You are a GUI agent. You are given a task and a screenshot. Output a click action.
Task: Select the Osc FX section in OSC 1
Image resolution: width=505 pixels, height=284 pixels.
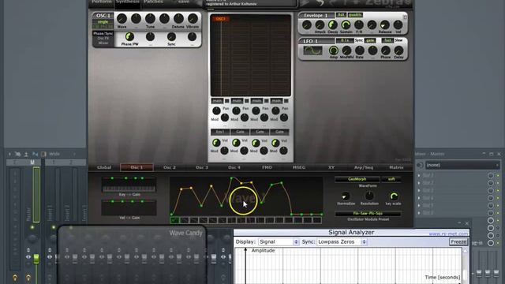pyautogui.click(x=103, y=38)
